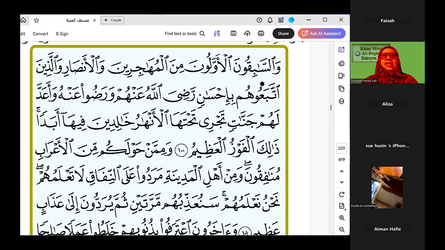Click the total page count 619
Viewport: 445px width, 250px height.
(341, 160)
